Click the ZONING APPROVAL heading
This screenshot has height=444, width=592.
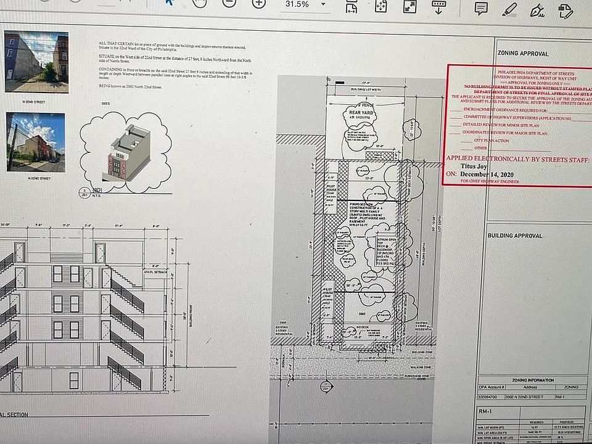[523, 53]
